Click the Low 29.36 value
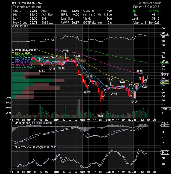 (x=33, y=18)
